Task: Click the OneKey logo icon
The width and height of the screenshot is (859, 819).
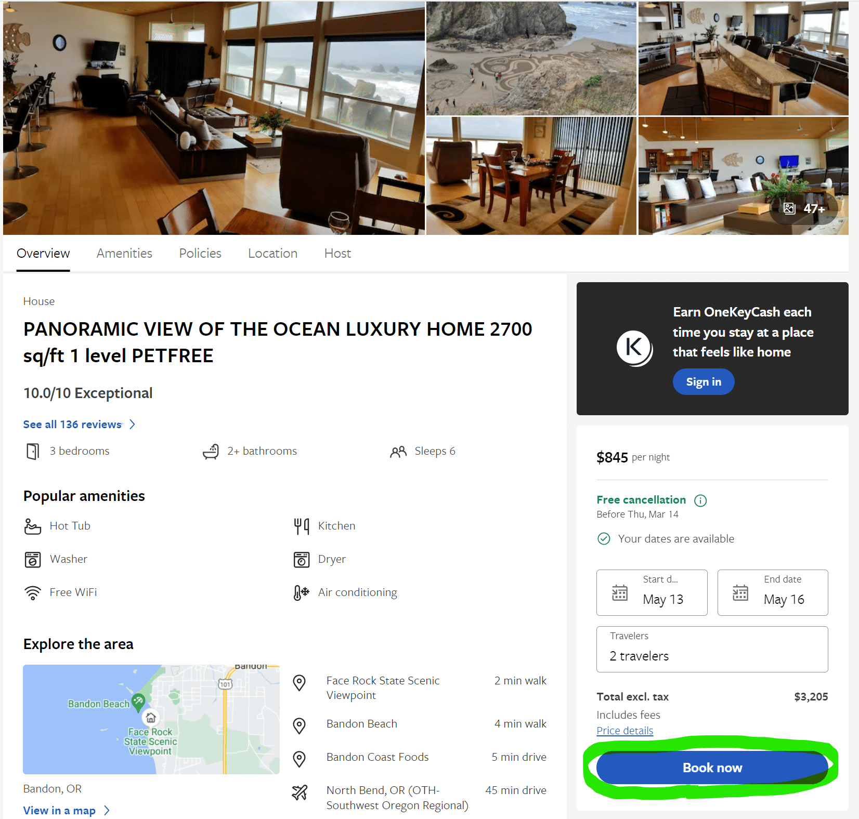Action: click(x=634, y=348)
